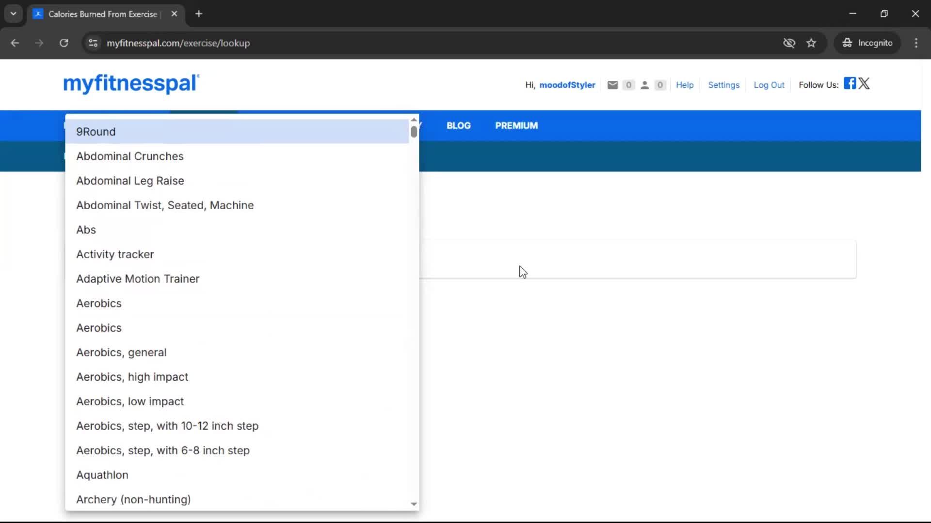The image size is (931, 523).
Task: Select Activity tracker option
Action: tap(237, 254)
